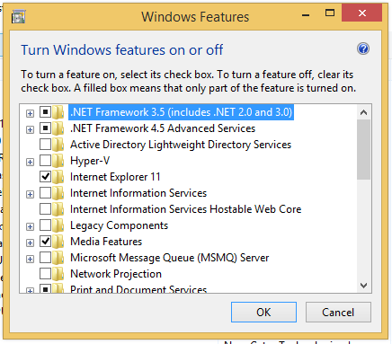Viewport: 392px width, 344px height.
Task: Select the .NET Framework 3.5 folder icon
Action: [58, 112]
